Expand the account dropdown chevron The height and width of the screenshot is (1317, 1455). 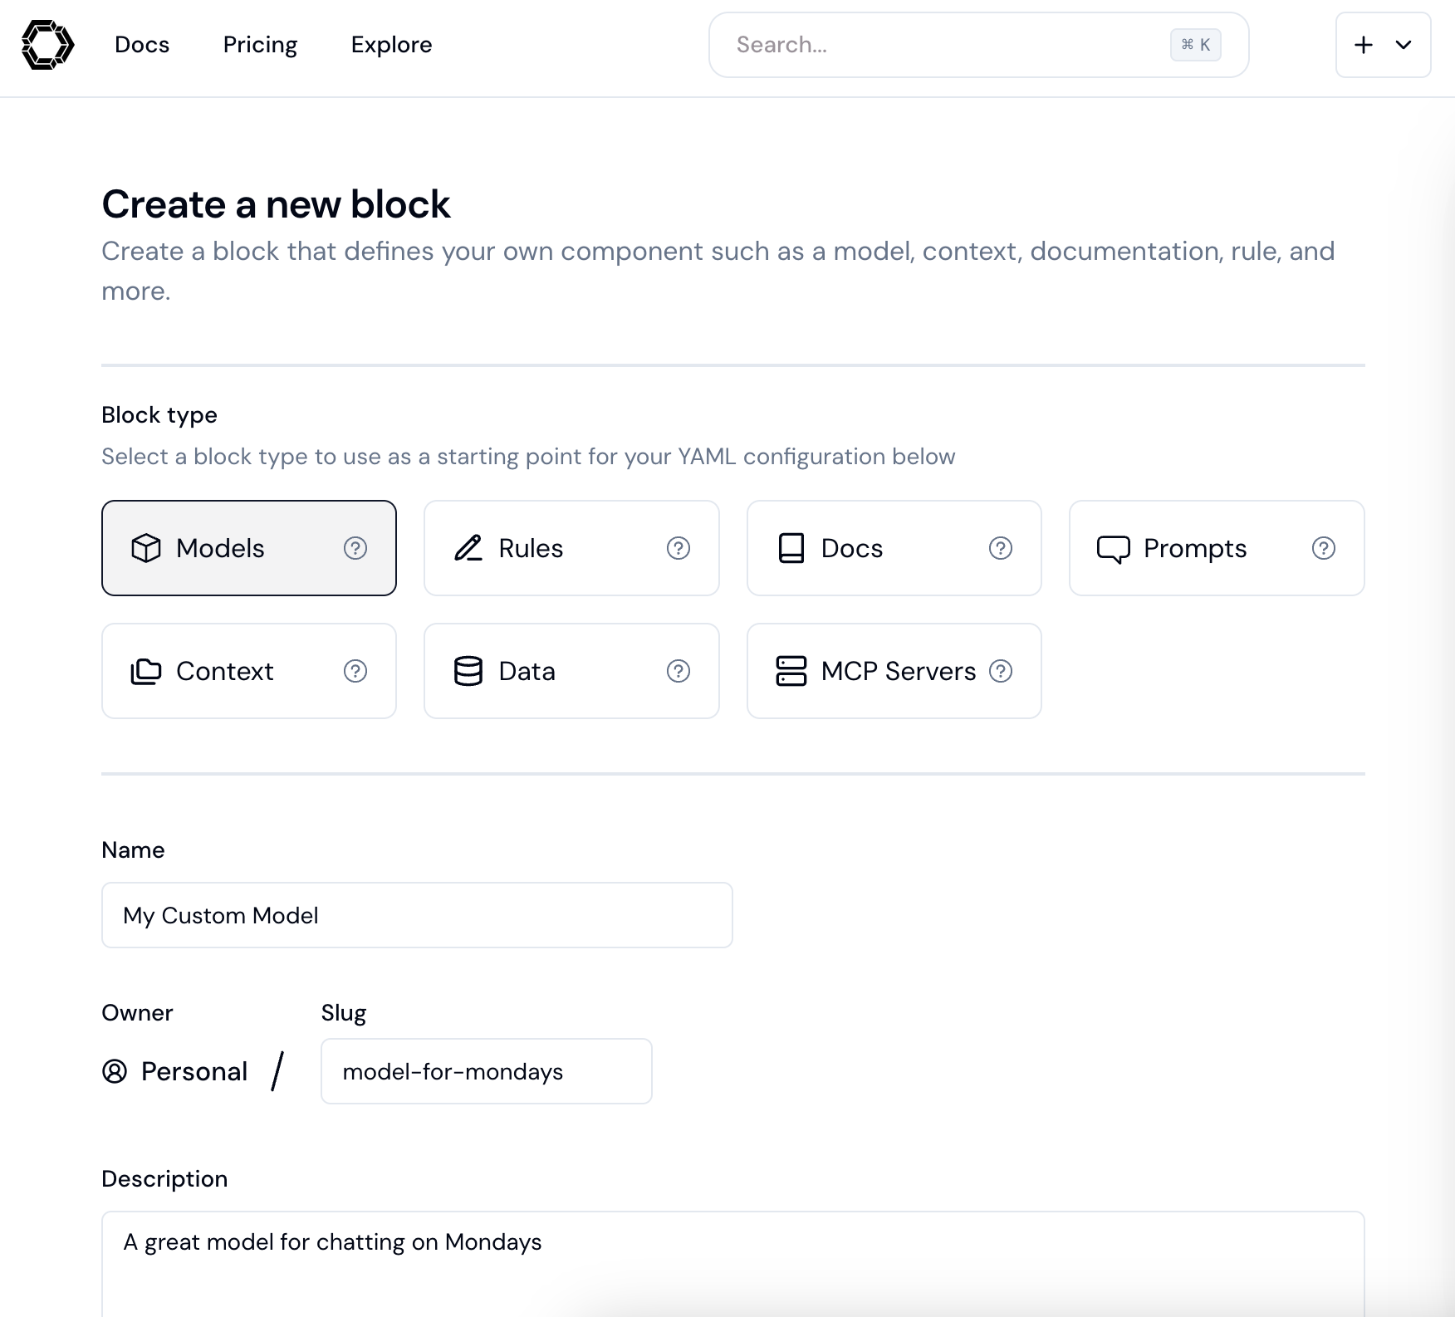pyautogui.click(x=1403, y=45)
